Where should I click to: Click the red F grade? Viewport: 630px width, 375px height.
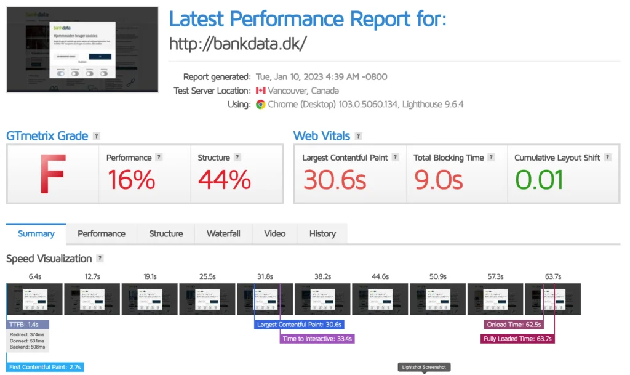(53, 174)
